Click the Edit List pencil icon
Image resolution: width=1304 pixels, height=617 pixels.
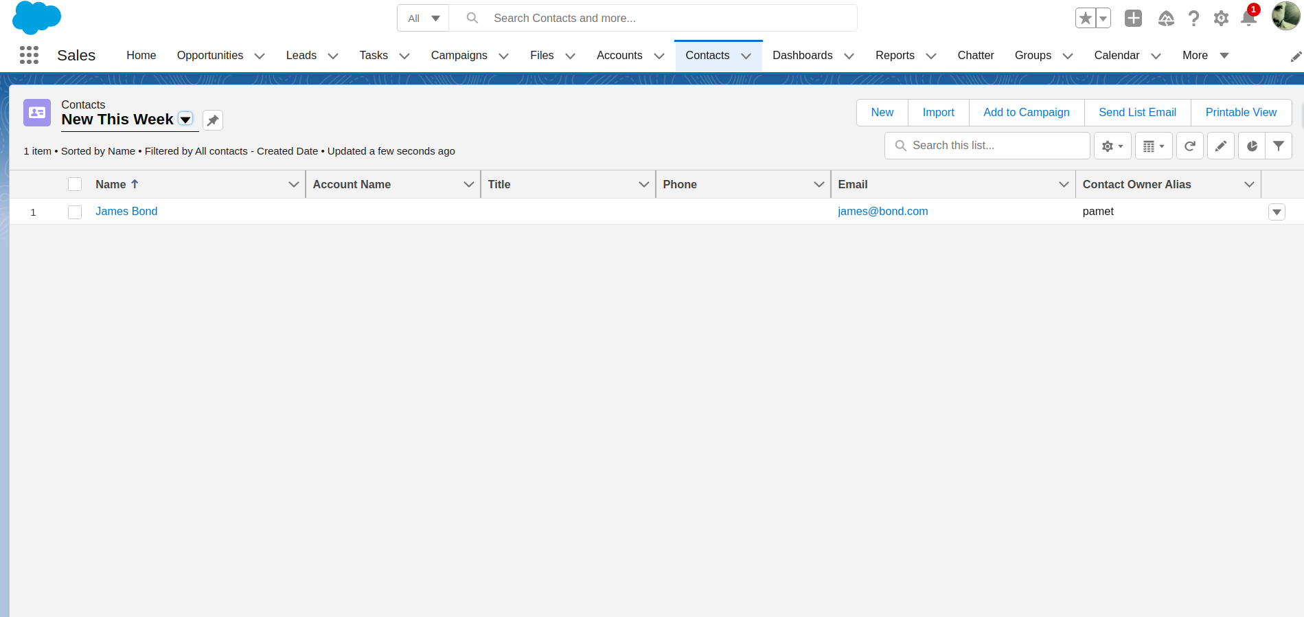coord(1221,146)
